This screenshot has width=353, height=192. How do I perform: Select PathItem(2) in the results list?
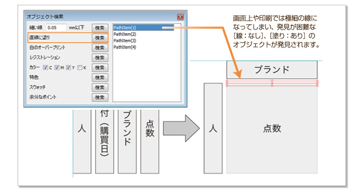(125, 34)
